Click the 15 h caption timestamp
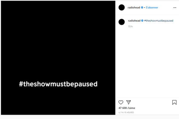 (130, 26)
